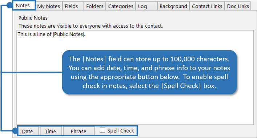
Task: Insert the date with the Date button
Action: click(28, 131)
